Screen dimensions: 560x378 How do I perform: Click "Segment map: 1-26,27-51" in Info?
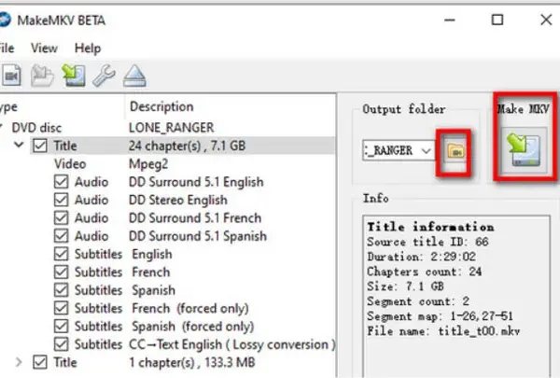tap(440, 316)
